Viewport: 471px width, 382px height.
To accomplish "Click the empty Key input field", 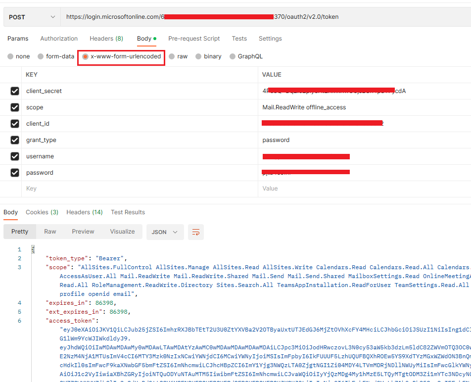I will point(140,189).
